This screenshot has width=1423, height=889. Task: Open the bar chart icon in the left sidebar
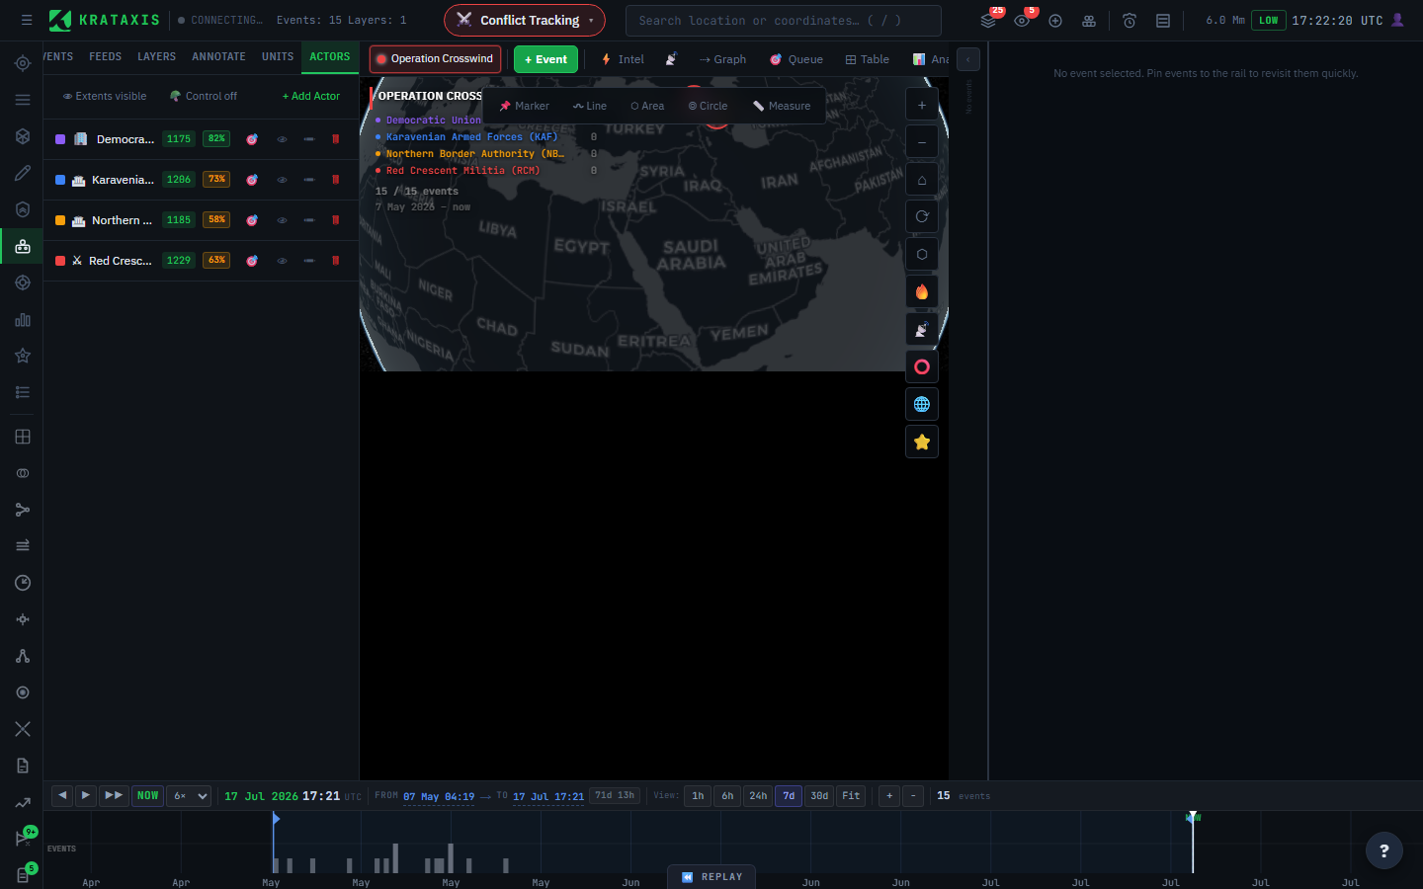tap(23, 319)
